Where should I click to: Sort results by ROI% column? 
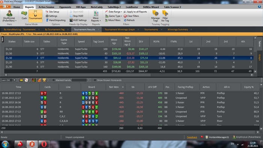156,41
